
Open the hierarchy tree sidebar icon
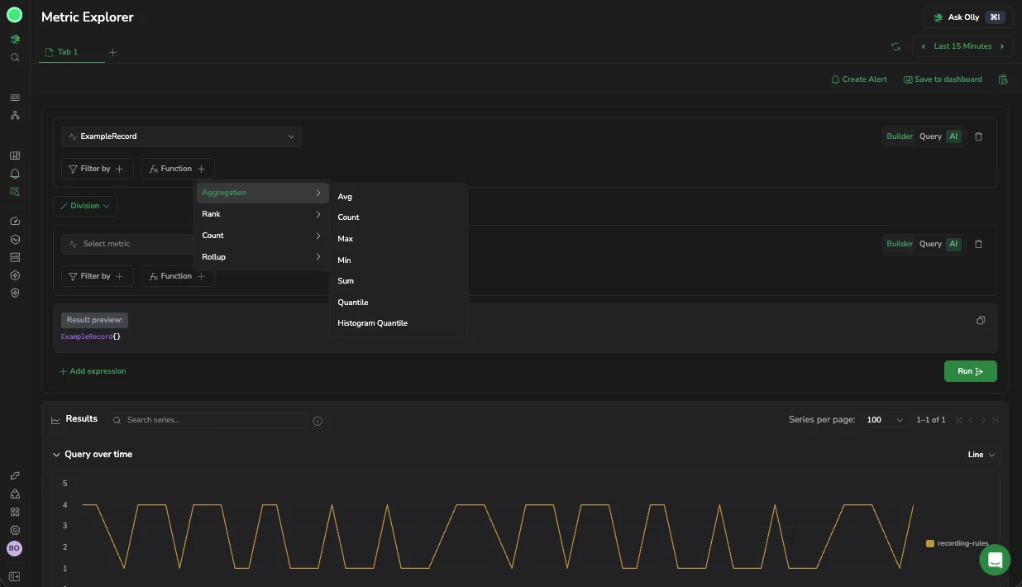click(15, 115)
